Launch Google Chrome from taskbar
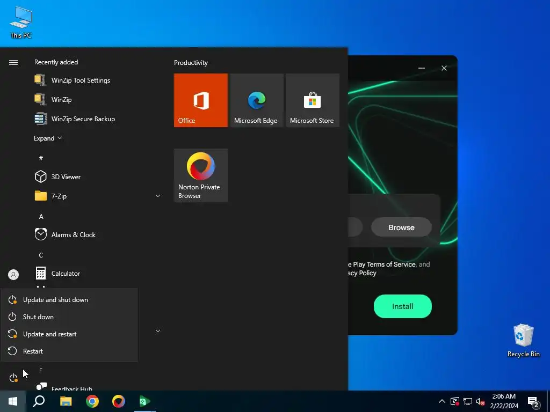 pos(92,401)
